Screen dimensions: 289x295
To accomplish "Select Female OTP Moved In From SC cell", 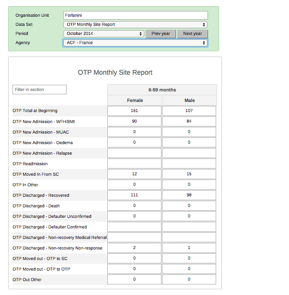I will pyautogui.click(x=135, y=174).
